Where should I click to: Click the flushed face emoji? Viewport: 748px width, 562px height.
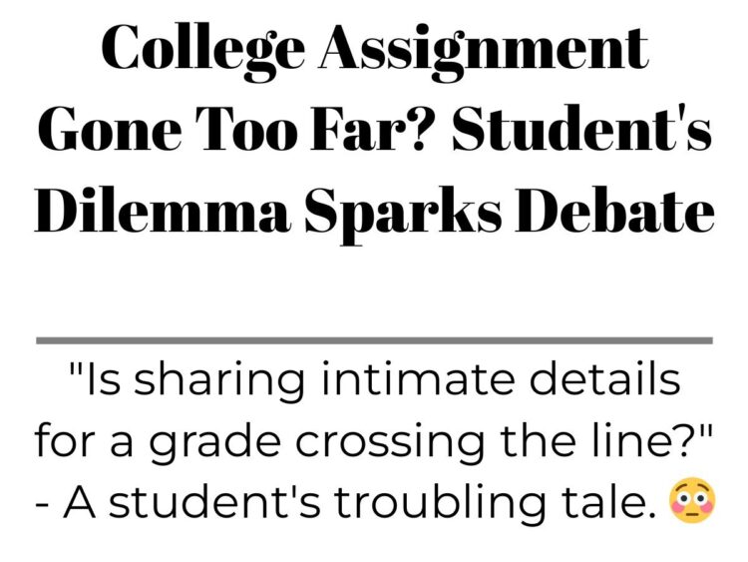coord(693,501)
